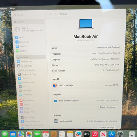Open Sound settings in the sidebar

click(x=24, y=104)
